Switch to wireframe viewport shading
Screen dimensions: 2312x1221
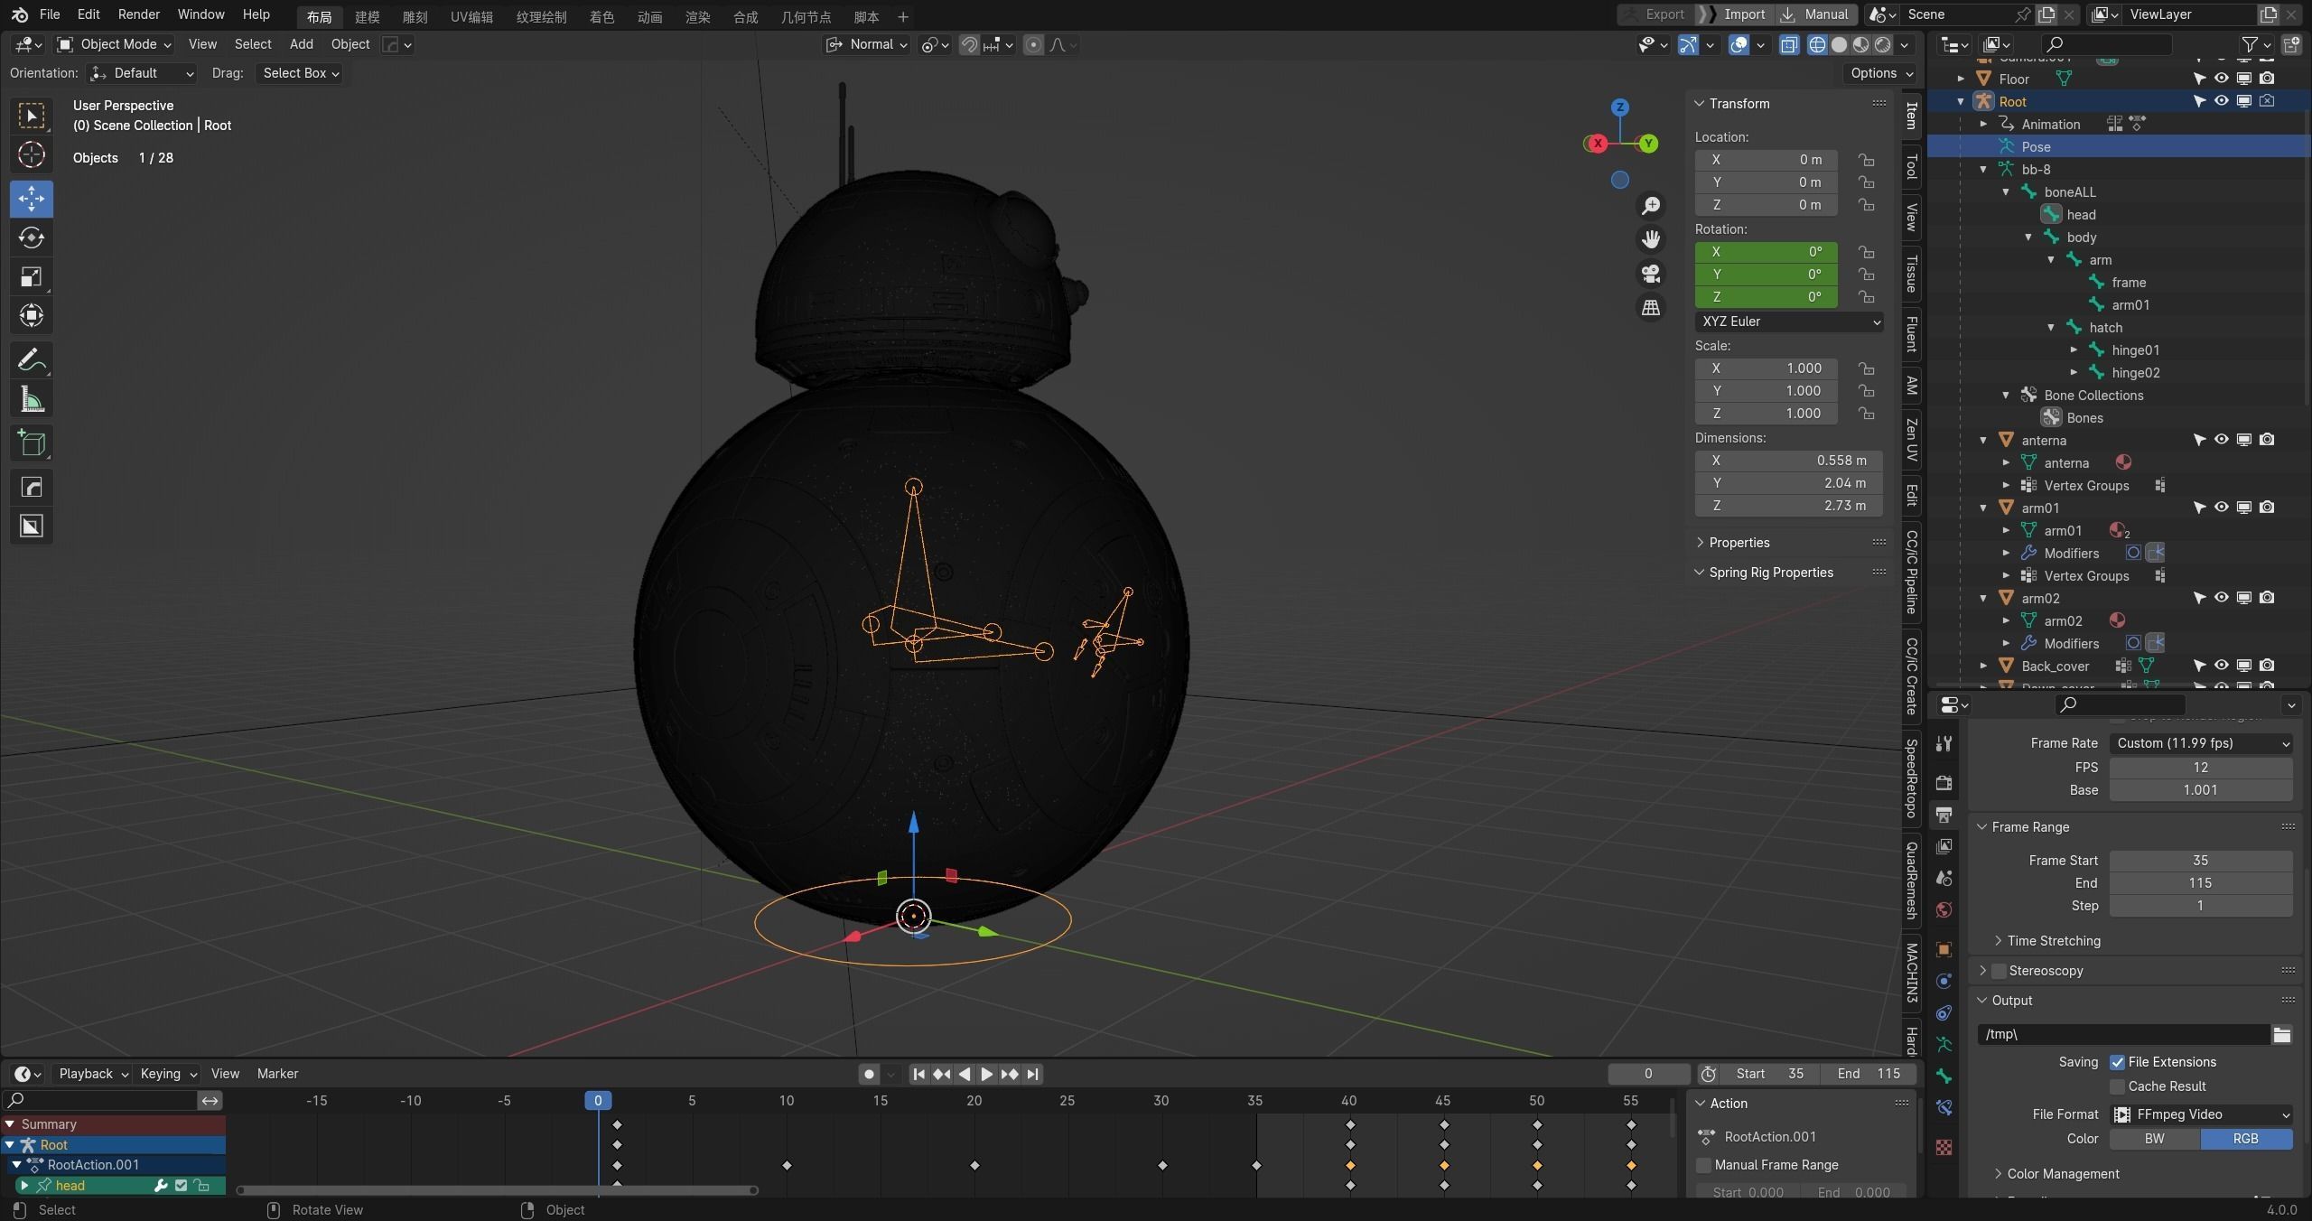(x=1817, y=44)
